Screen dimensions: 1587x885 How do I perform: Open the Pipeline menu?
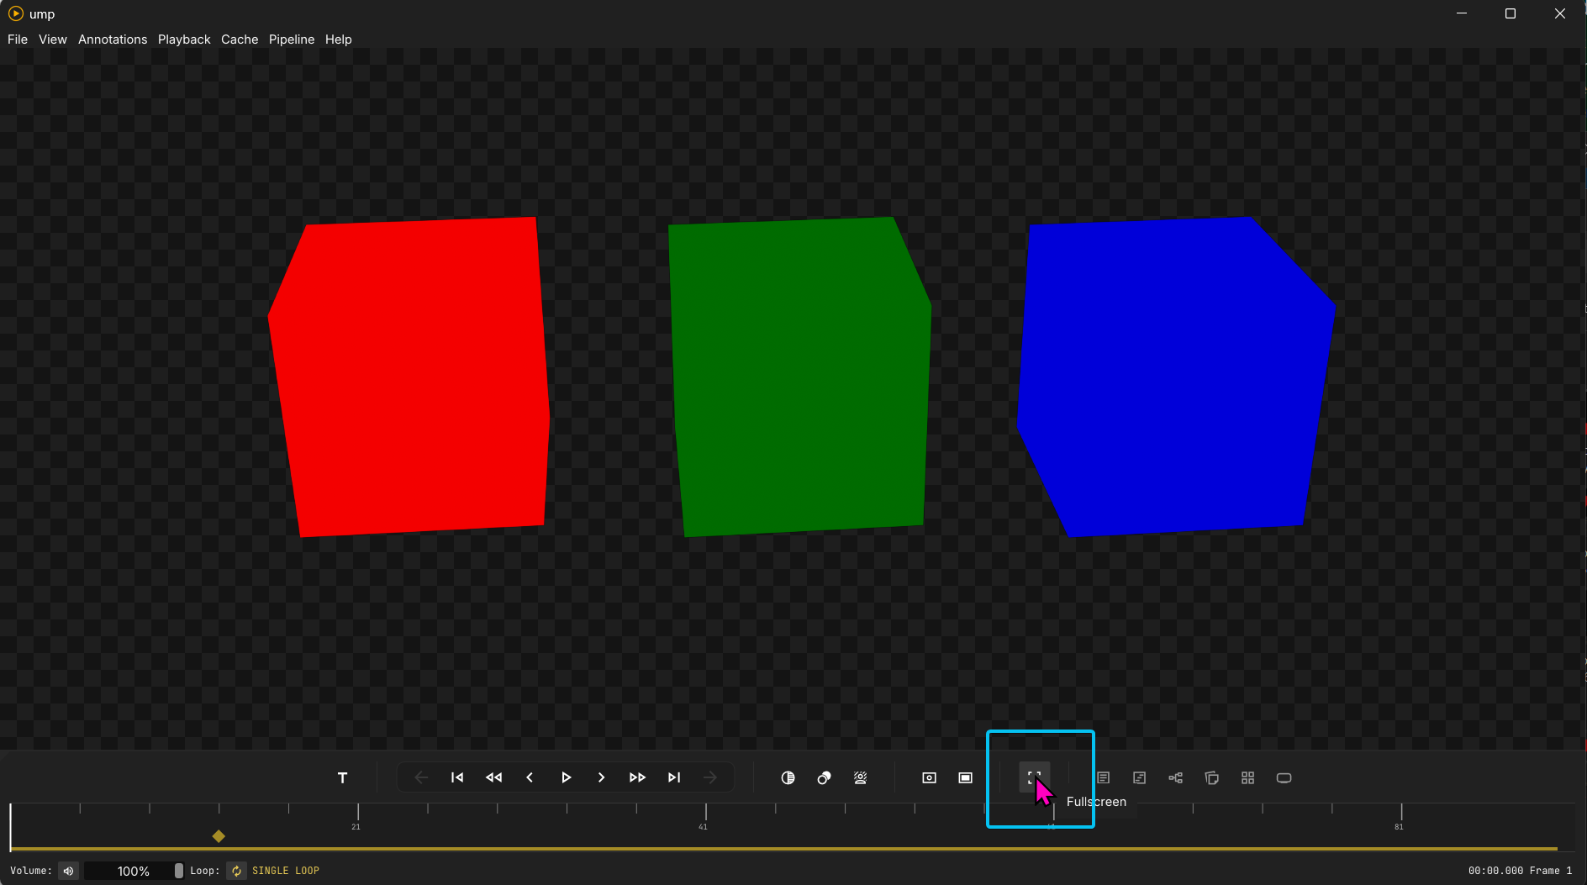292,40
